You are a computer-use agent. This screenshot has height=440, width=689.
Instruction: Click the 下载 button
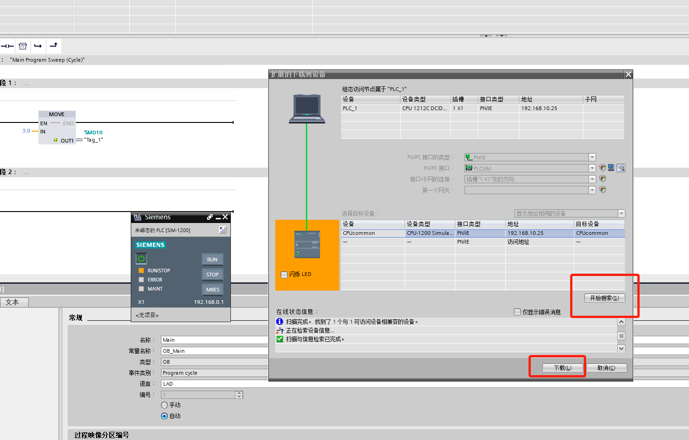click(x=563, y=368)
